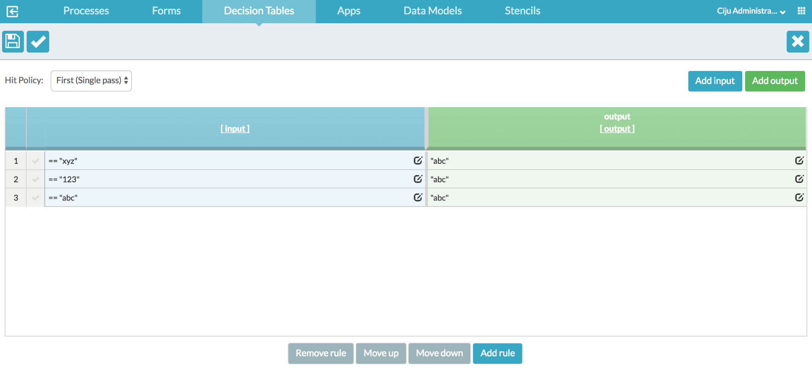Toggle the checkmark for rule 3

36,198
